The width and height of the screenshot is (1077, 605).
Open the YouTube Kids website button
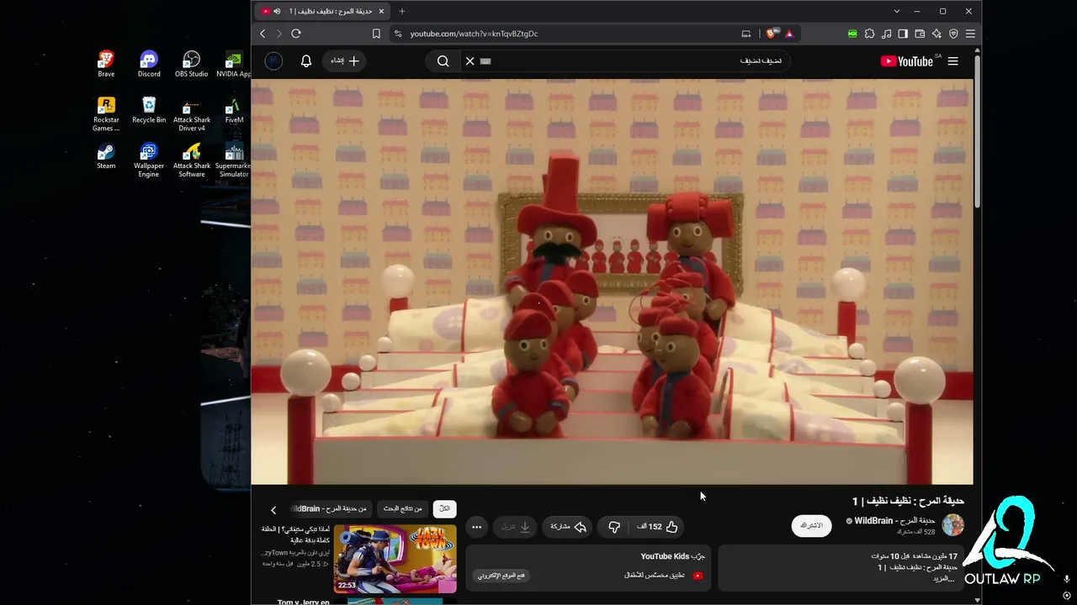(x=503, y=576)
